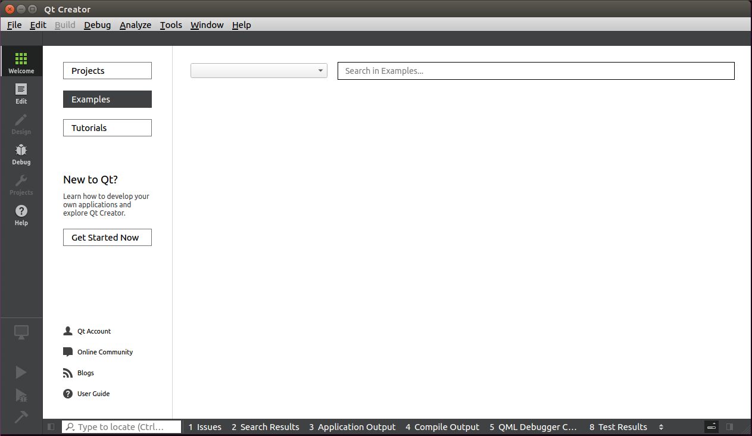Image resolution: width=752 pixels, height=436 pixels.
Task: Click the Build hammer icon
Action: coord(21,416)
